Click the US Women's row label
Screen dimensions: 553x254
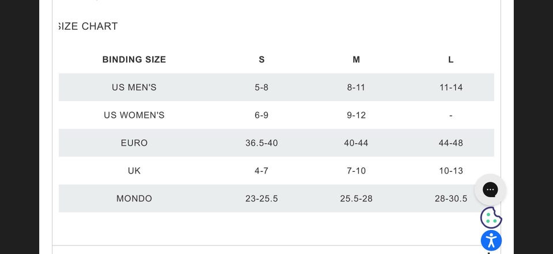tap(134, 115)
